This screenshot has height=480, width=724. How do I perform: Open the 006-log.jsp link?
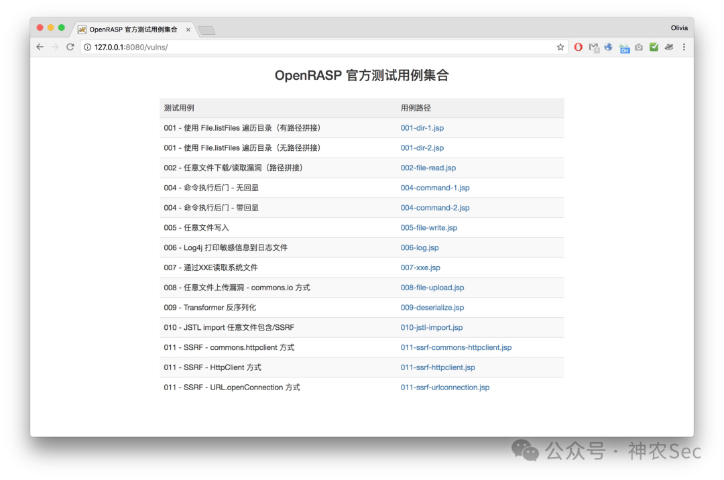click(420, 247)
